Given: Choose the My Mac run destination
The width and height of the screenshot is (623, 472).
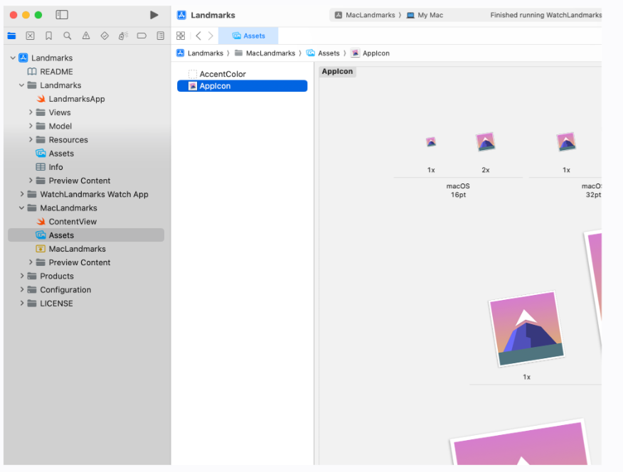Looking at the screenshot, I should pos(425,15).
